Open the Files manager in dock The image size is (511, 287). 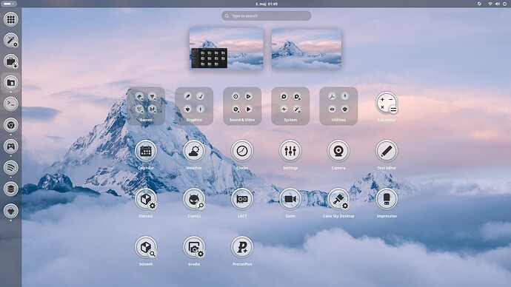point(11,83)
